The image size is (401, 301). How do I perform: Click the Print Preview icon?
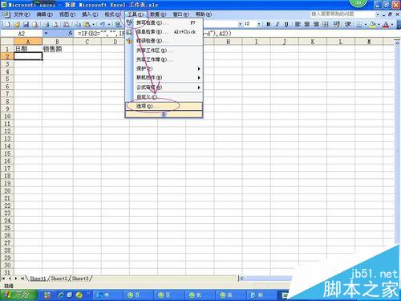point(55,25)
